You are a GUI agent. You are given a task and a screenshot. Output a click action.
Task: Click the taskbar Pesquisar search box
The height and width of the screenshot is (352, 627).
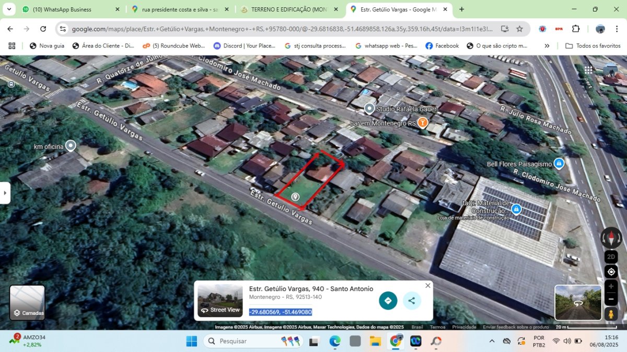253,341
